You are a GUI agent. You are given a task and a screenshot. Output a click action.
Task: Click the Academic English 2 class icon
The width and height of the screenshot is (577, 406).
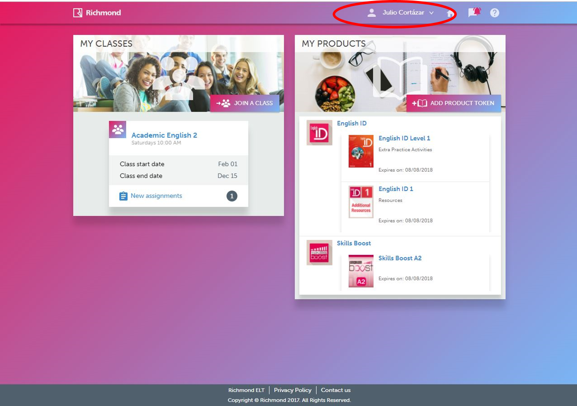118,130
